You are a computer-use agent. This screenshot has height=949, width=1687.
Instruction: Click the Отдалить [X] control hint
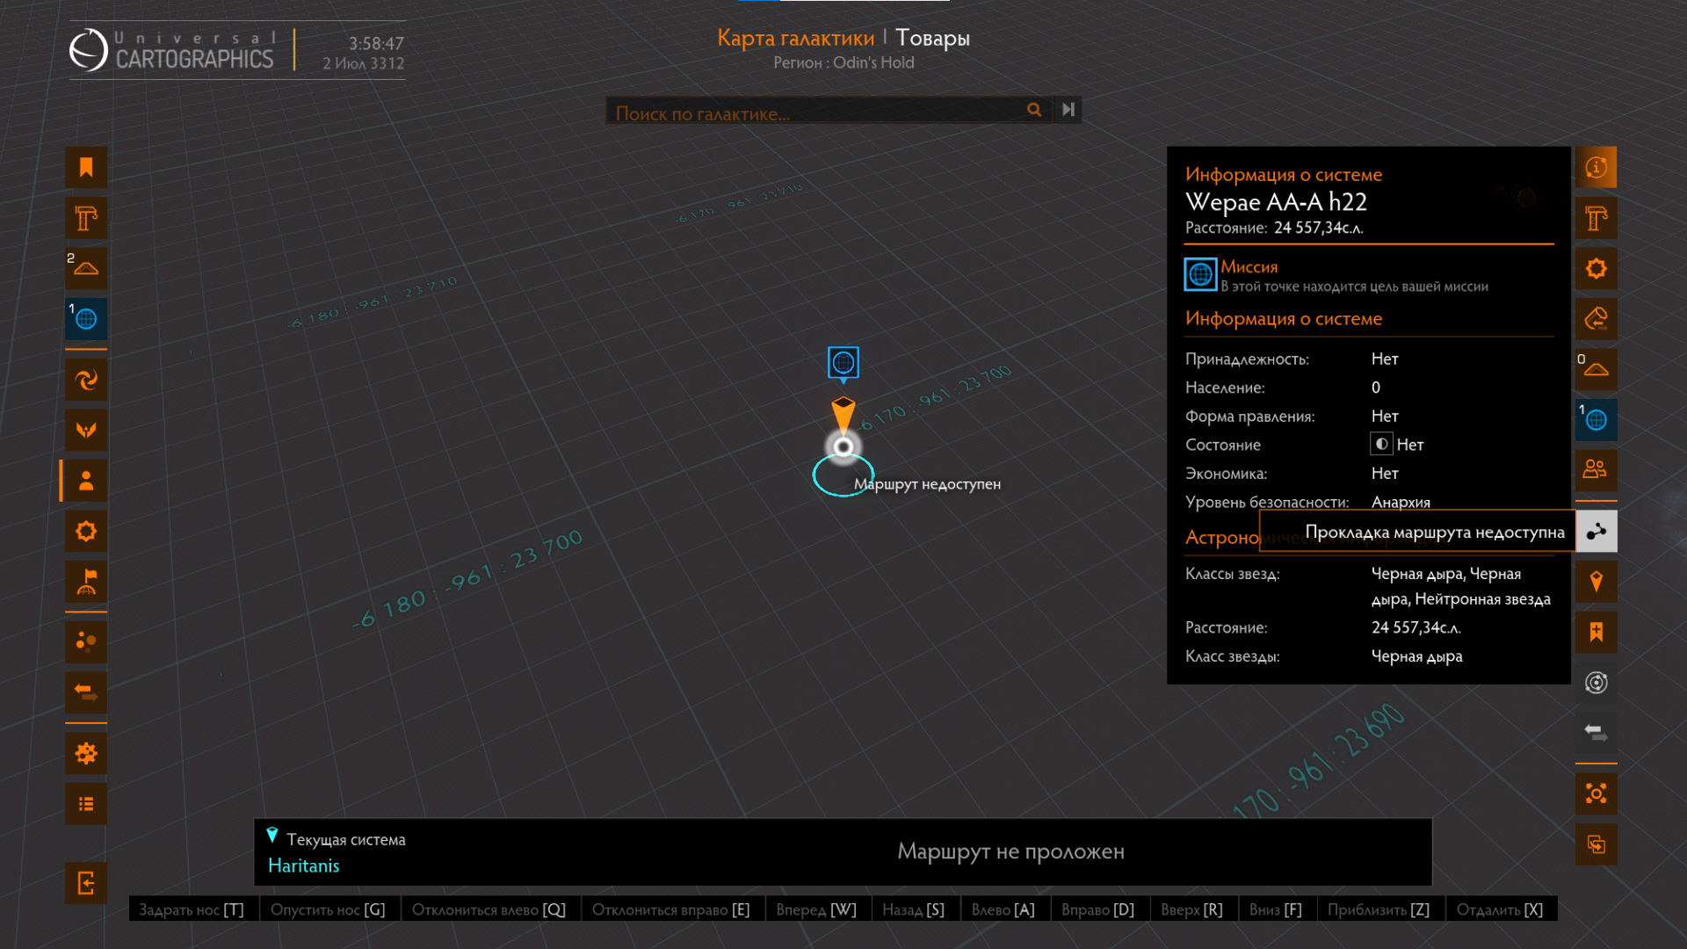click(x=1500, y=909)
